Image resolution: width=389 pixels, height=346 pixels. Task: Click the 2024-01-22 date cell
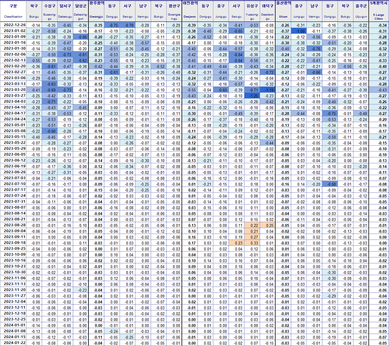(x=13, y=343)
